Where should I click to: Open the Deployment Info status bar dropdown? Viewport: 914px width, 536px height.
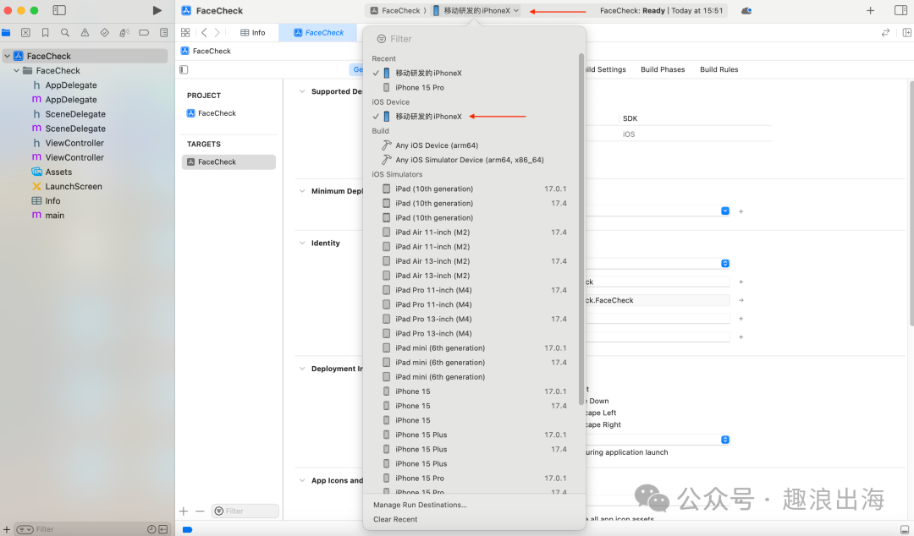pyautogui.click(x=725, y=440)
